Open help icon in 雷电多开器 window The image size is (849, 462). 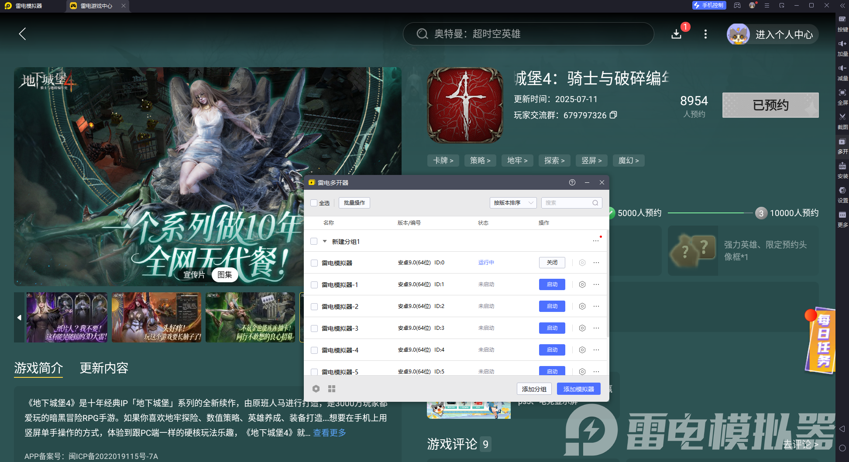point(572,182)
